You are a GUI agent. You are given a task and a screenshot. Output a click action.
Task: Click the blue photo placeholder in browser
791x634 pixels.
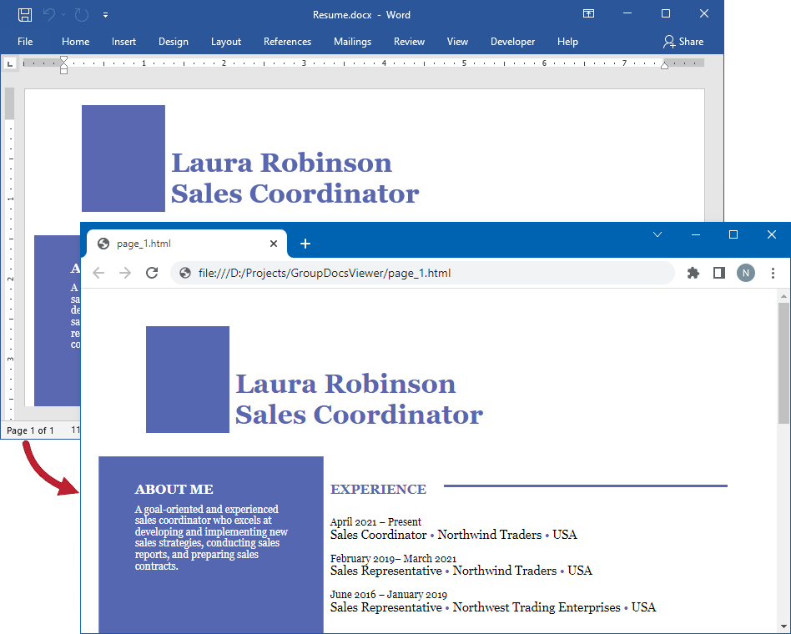coord(188,380)
